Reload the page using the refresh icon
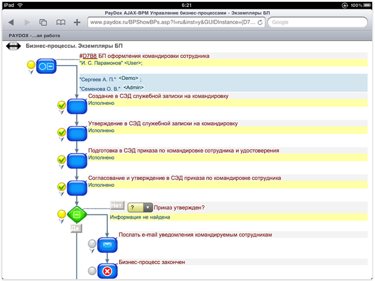This screenshot has width=375, height=281. pos(260,22)
